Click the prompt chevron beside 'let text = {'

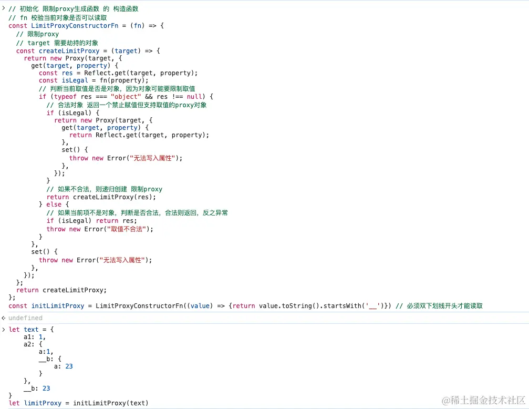coord(3,329)
